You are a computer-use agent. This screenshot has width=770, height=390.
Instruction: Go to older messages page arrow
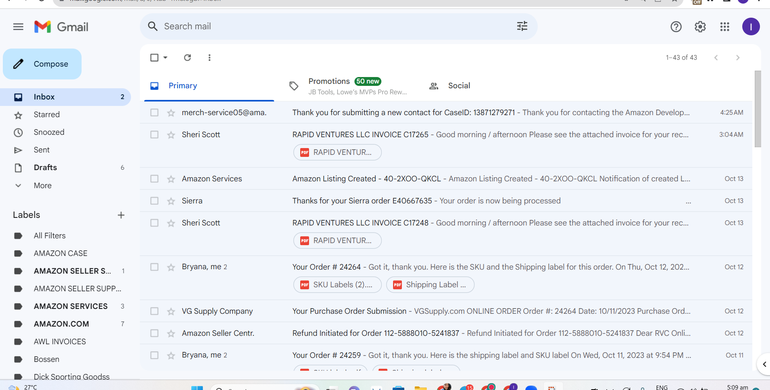click(737, 57)
